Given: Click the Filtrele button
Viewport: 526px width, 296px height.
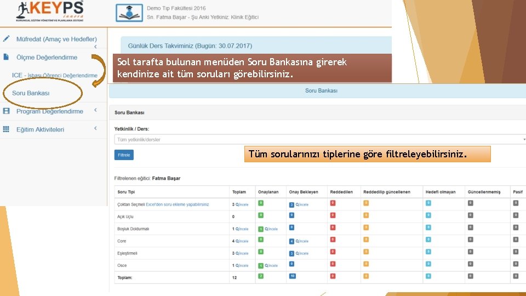Looking at the screenshot, I should (x=124, y=155).
